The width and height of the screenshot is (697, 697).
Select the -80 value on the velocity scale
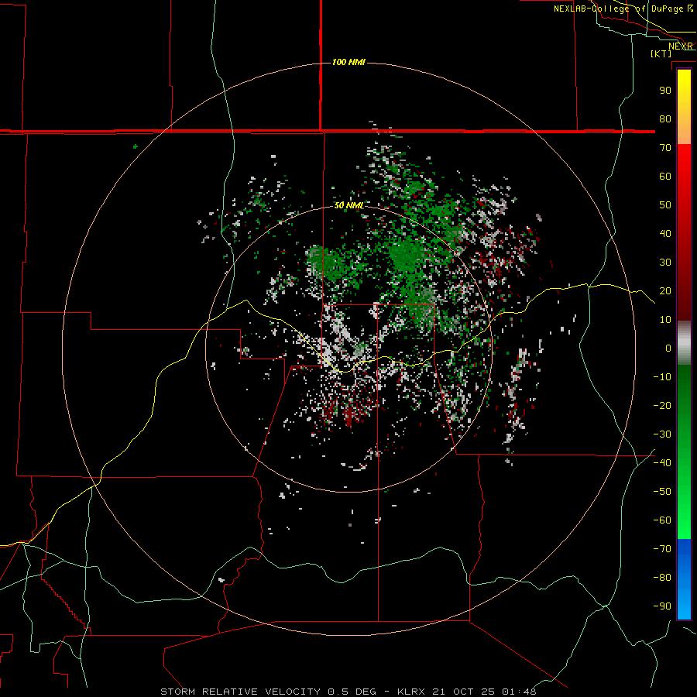click(x=662, y=578)
